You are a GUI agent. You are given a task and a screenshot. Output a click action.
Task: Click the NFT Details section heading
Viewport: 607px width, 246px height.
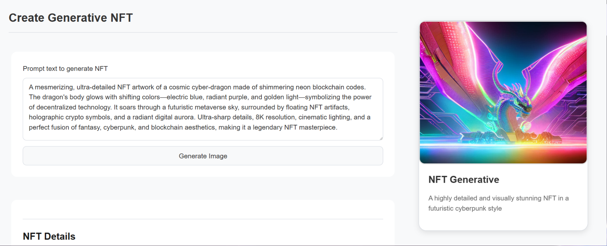click(49, 236)
